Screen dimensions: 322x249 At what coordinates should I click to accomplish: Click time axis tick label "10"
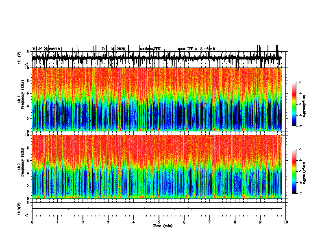point(286,222)
